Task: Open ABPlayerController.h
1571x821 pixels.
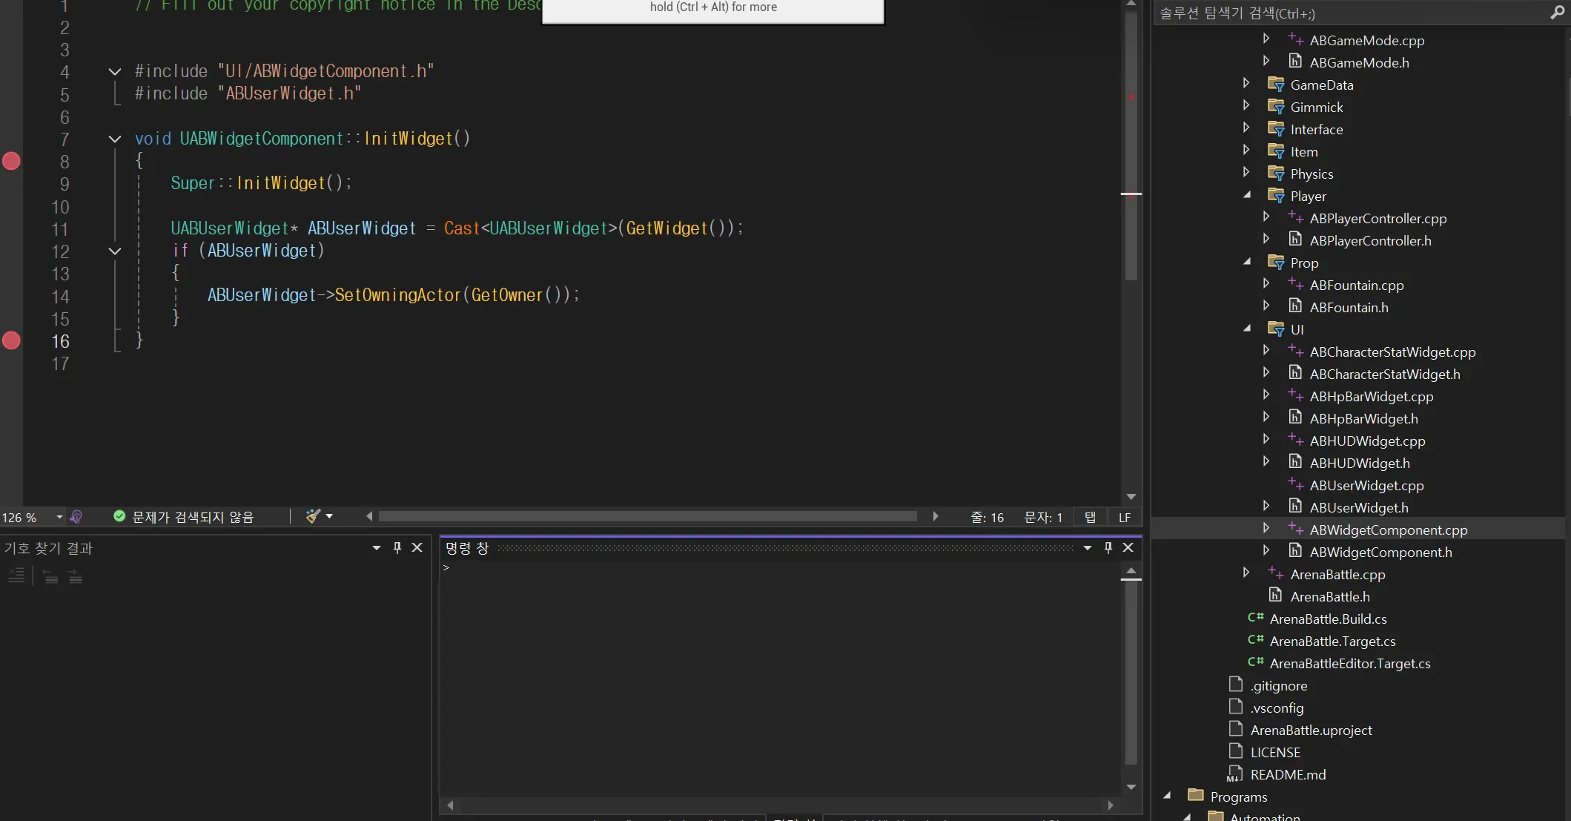Action: [1370, 241]
